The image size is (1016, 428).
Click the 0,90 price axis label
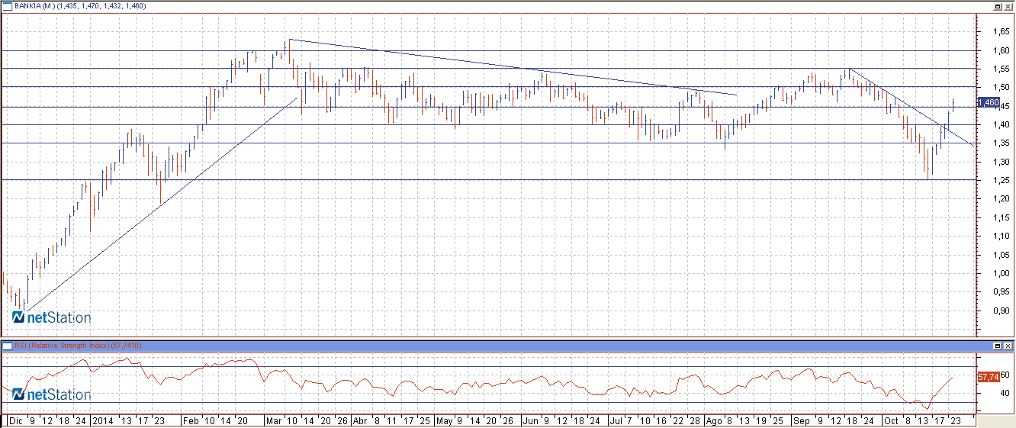[x=1002, y=311]
